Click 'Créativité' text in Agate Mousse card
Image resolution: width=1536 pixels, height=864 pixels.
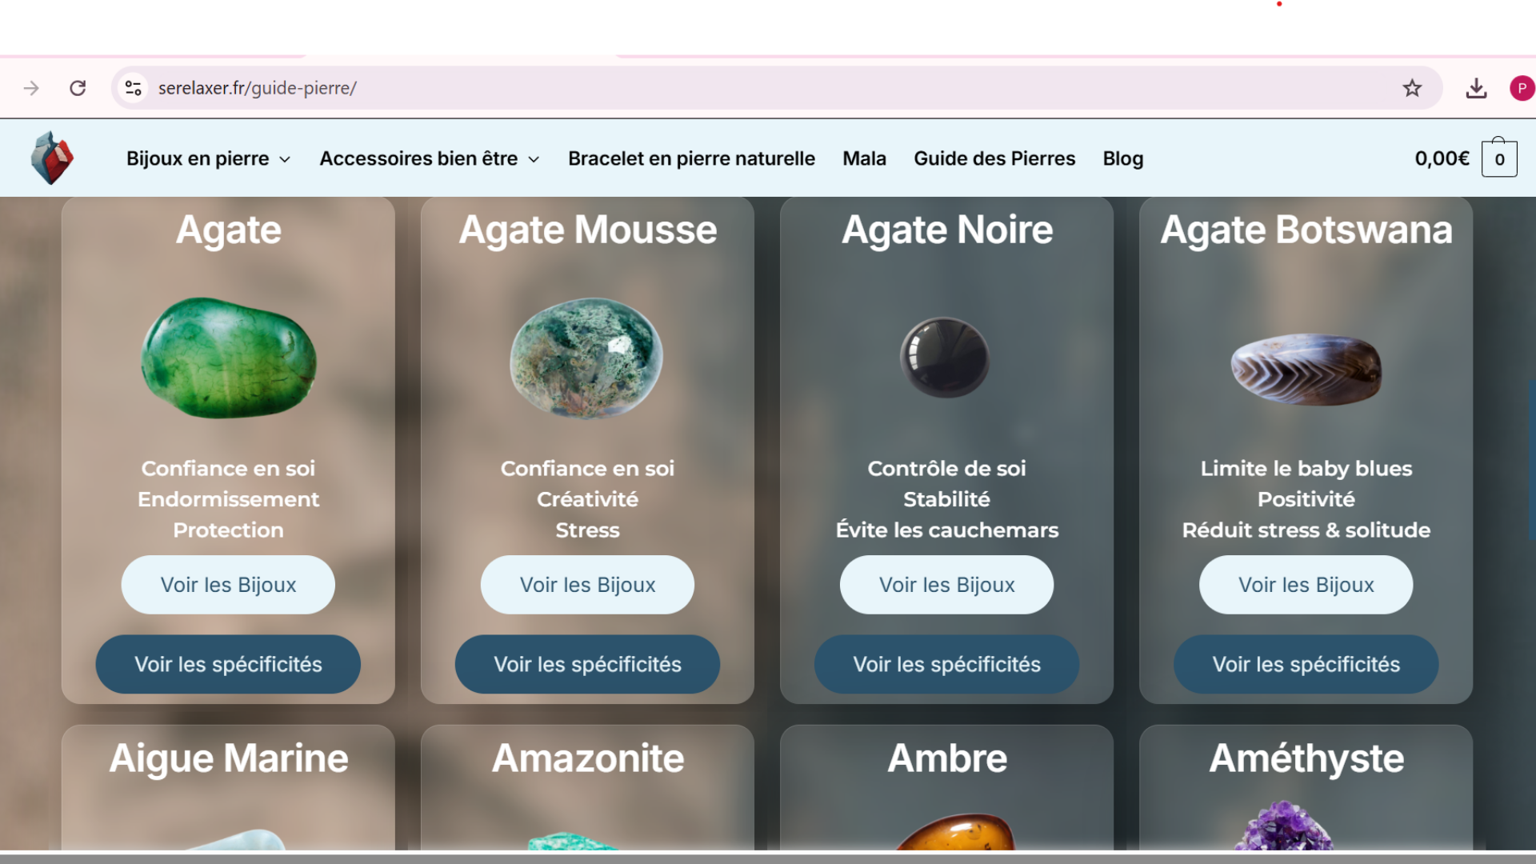pos(587,499)
